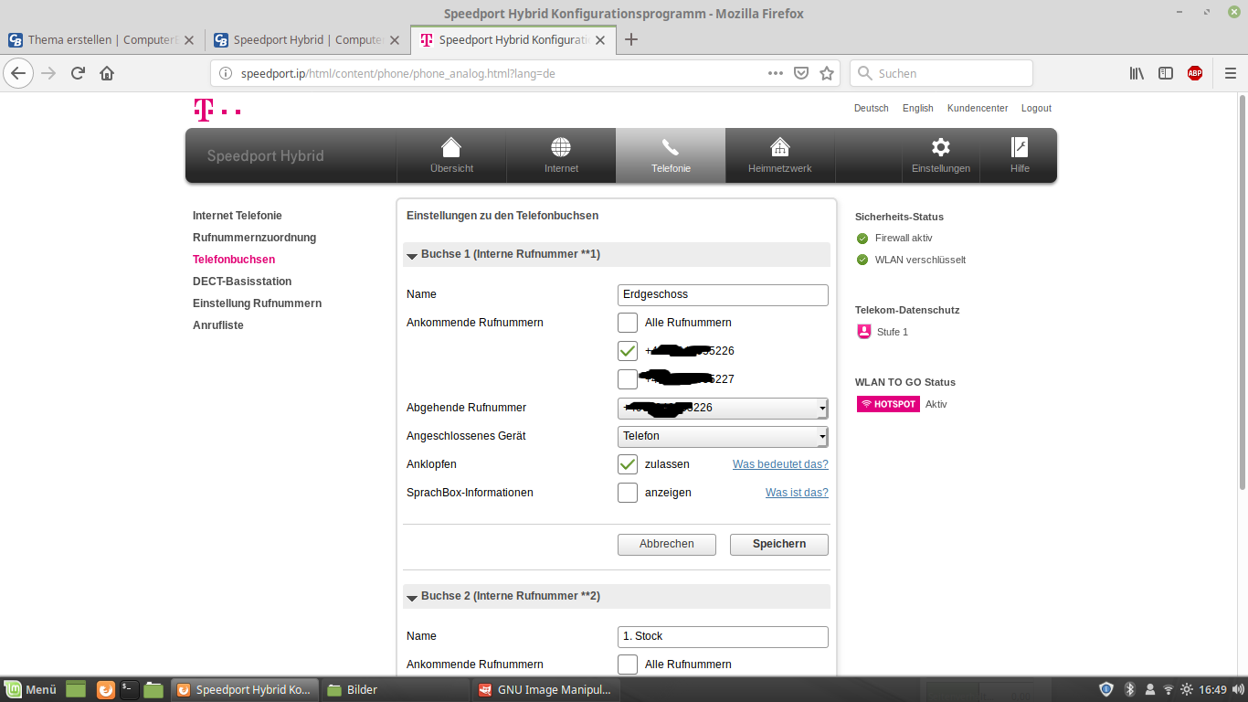Open a new tab with the plus button
Screen dimensions: 1248x702
pos(630,39)
